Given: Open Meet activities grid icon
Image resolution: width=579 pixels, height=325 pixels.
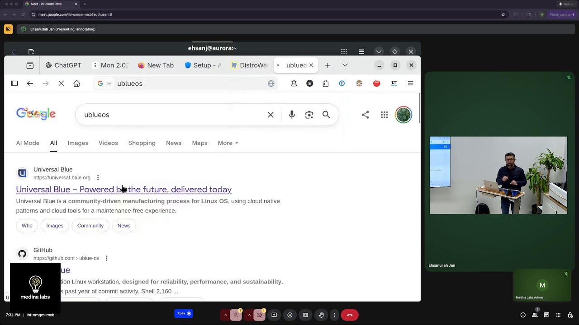Looking at the screenshot, I should click(x=558, y=315).
